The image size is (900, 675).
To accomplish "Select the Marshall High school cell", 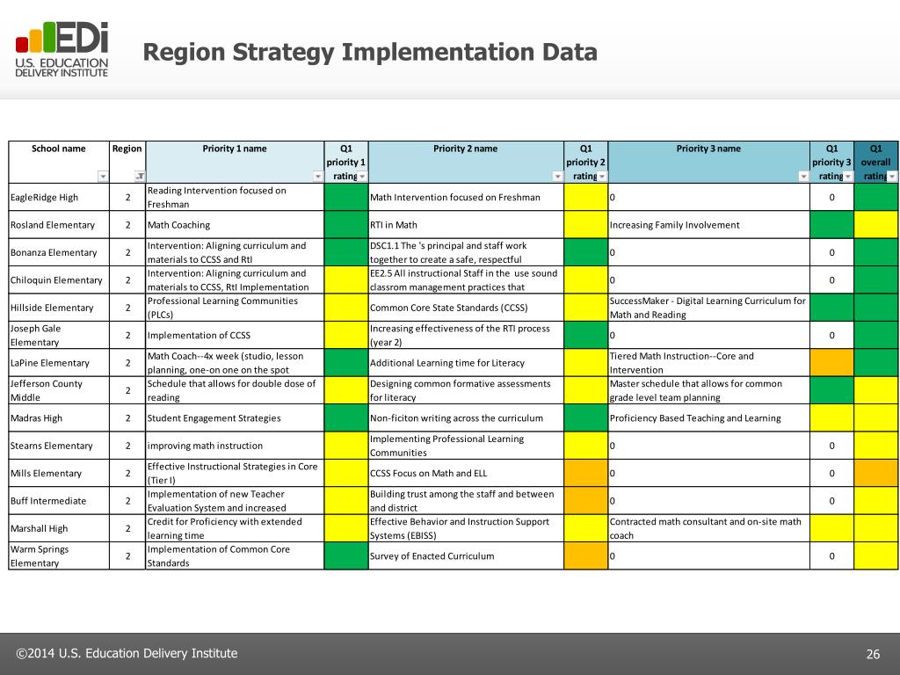I will (59, 527).
